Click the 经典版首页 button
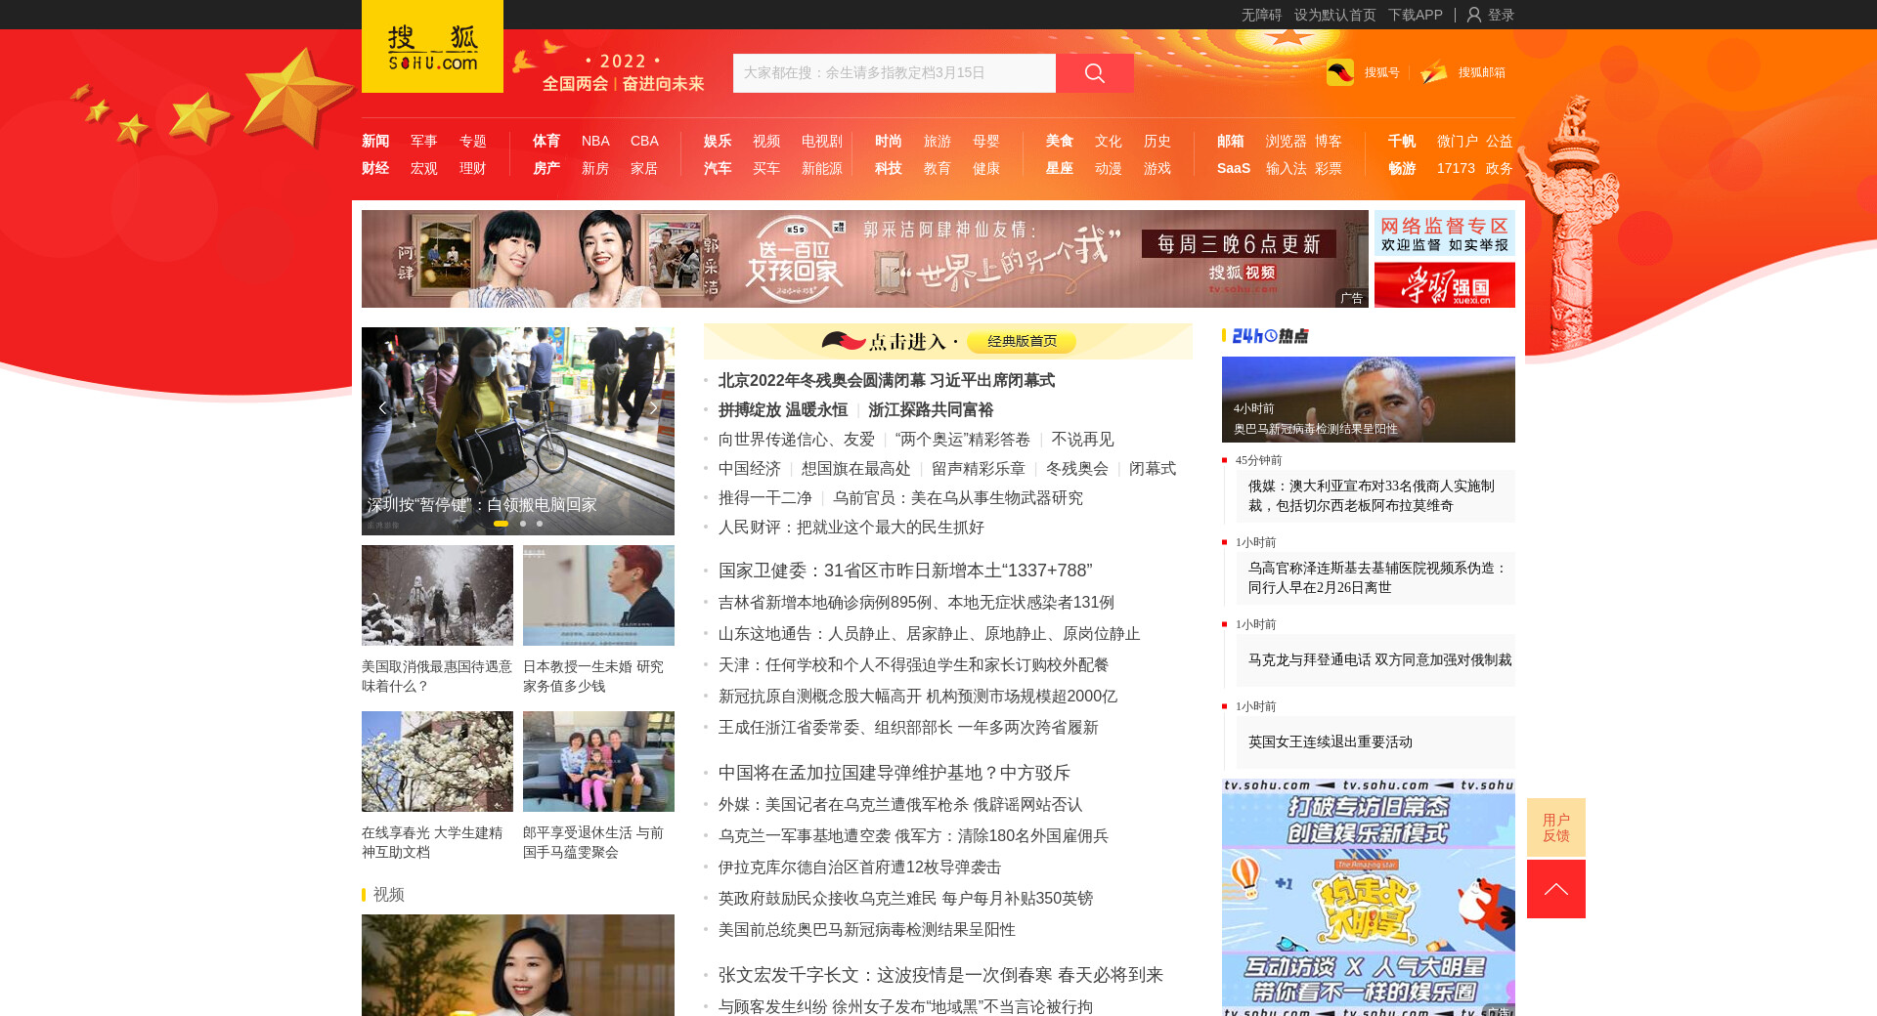The width and height of the screenshot is (1877, 1016). point(1022,341)
